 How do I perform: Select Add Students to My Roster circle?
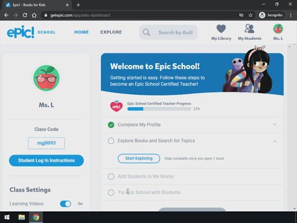(111, 176)
